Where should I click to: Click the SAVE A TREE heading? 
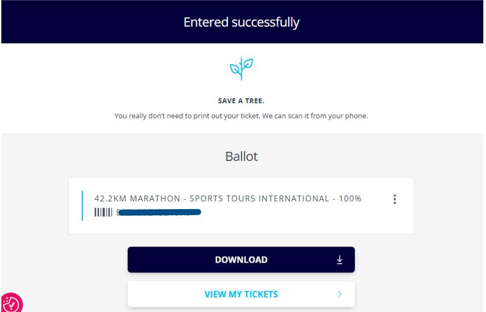241,101
